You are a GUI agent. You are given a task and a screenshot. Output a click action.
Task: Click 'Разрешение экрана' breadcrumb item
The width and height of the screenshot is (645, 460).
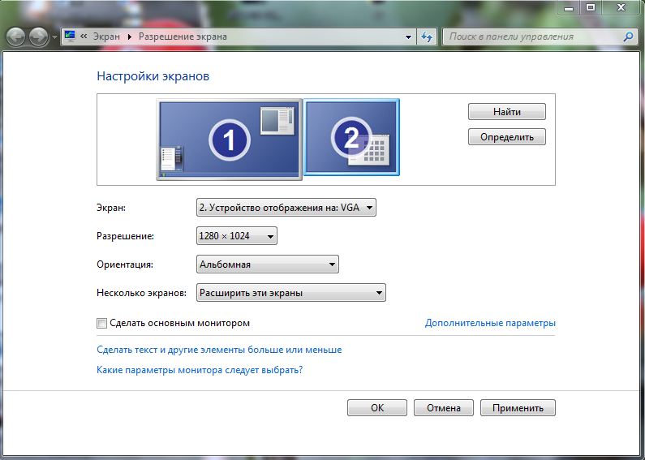pos(183,37)
